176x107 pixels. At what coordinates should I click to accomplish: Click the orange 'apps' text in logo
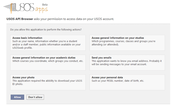41,10
